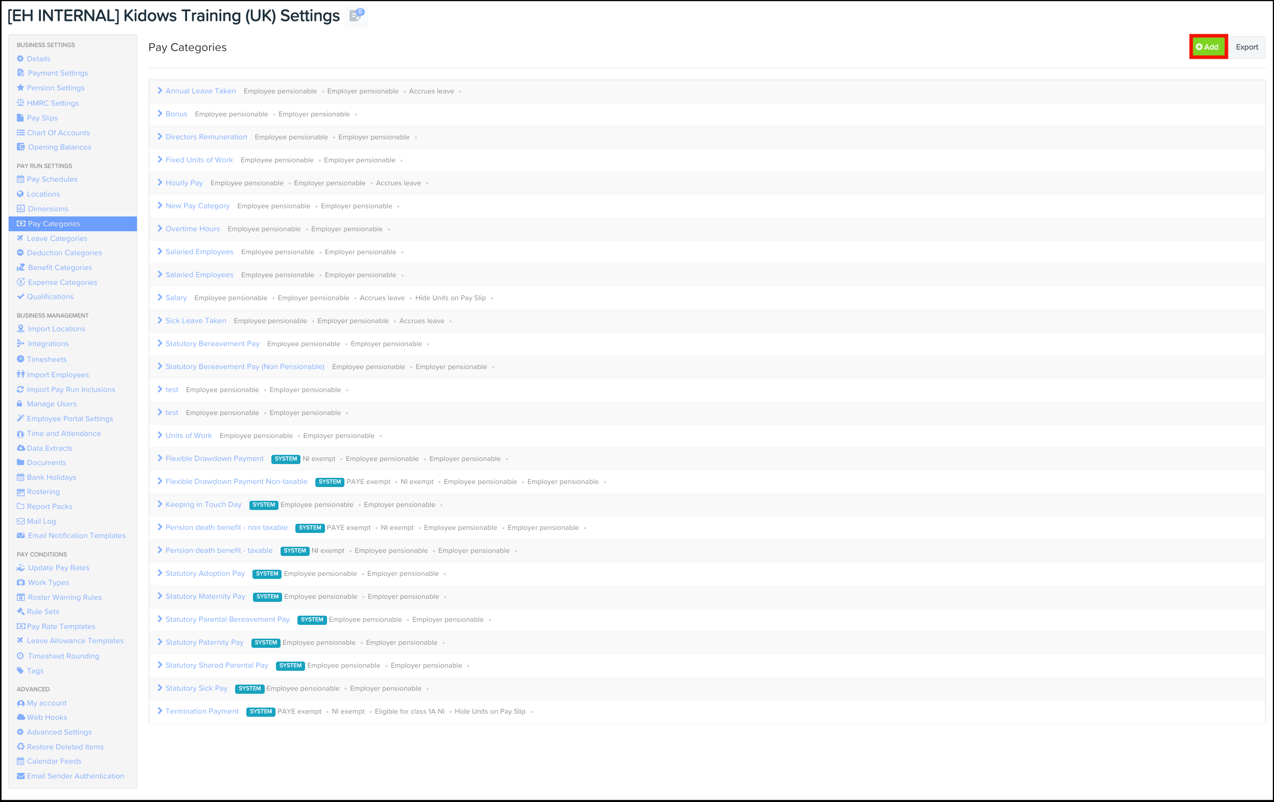Click the calendar icon next to Pay Schedules

coord(20,179)
